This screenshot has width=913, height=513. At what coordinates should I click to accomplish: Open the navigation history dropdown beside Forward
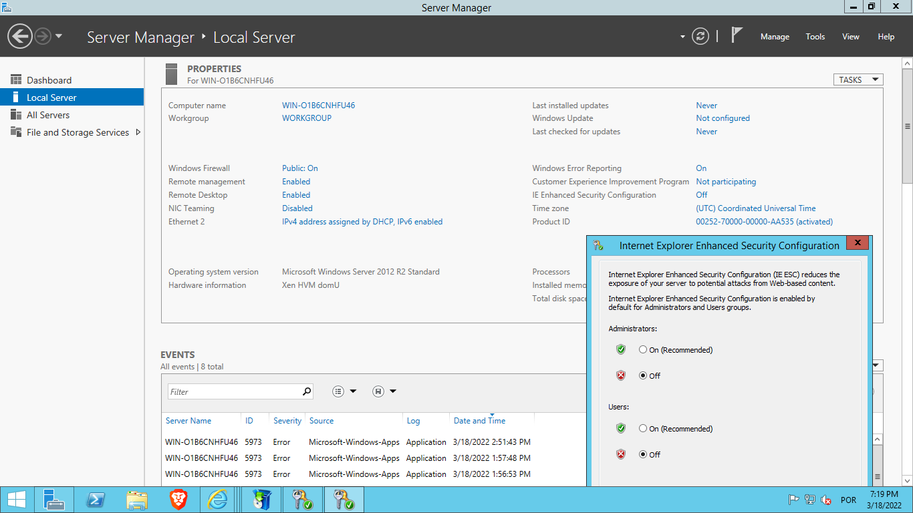59,36
